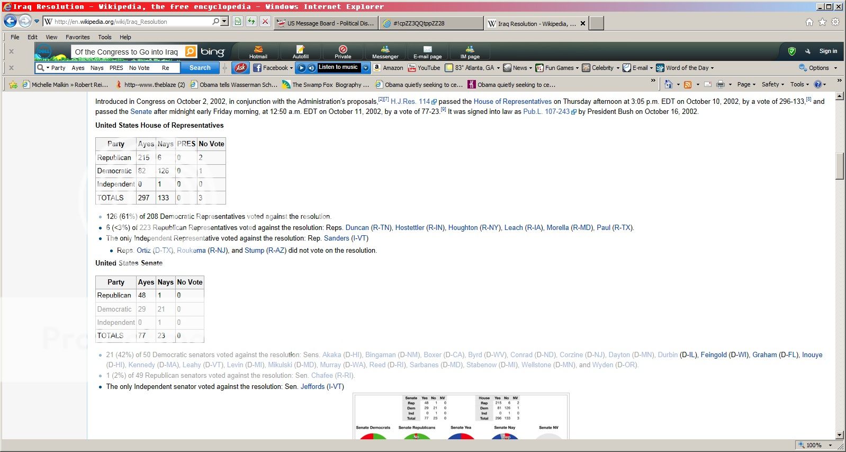The height and width of the screenshot is (452, 846).
Task: Open the Favorites star icon at top right
Action: 822,22
